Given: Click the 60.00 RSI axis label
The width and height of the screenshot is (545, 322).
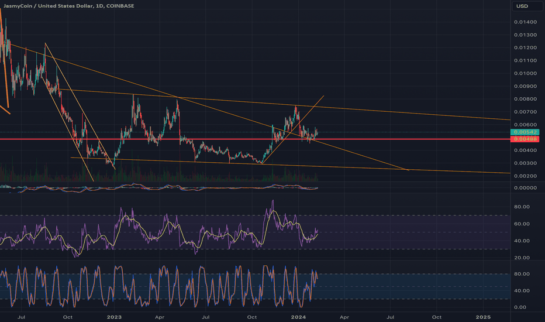Looking at the screenshot, I should [x=522, y=224].
